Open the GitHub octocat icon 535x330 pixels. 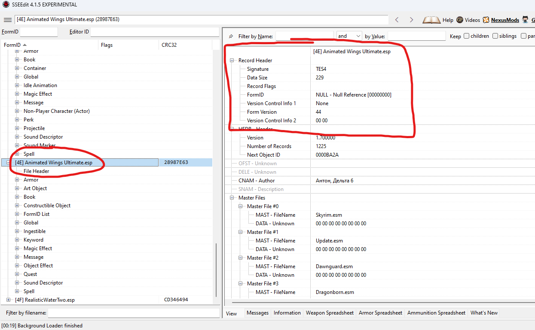(x=525, y=20)
